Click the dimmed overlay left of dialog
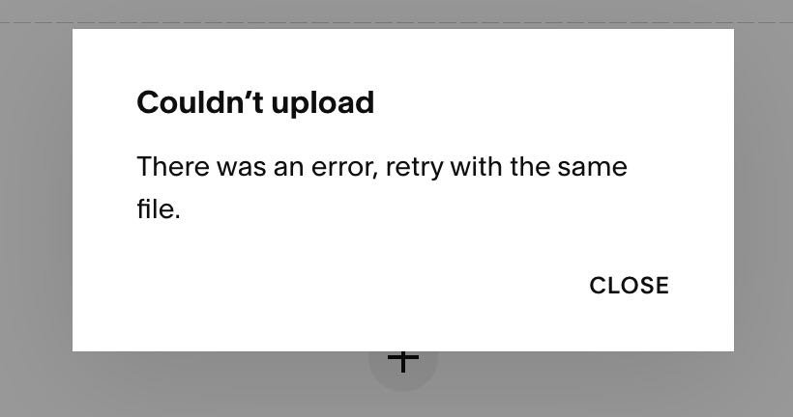 36,202
